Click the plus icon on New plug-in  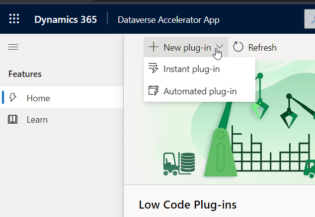(154, 47)
